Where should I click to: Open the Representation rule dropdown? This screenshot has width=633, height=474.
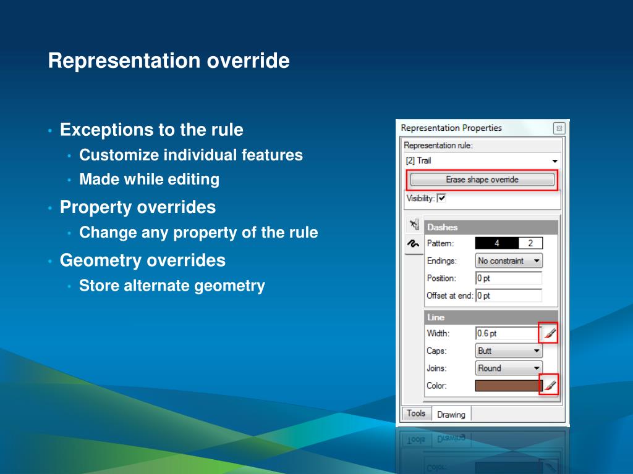tap(482, 161)
